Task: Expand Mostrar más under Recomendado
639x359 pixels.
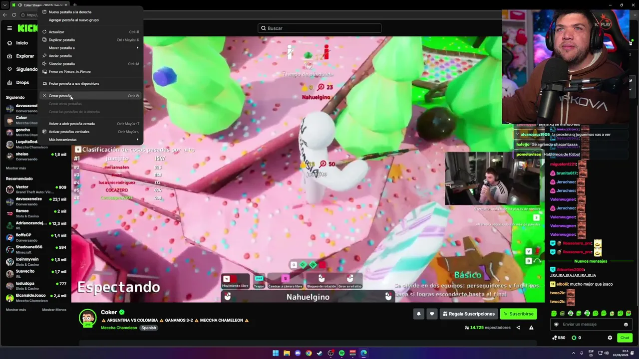Action: pos(16,310)
